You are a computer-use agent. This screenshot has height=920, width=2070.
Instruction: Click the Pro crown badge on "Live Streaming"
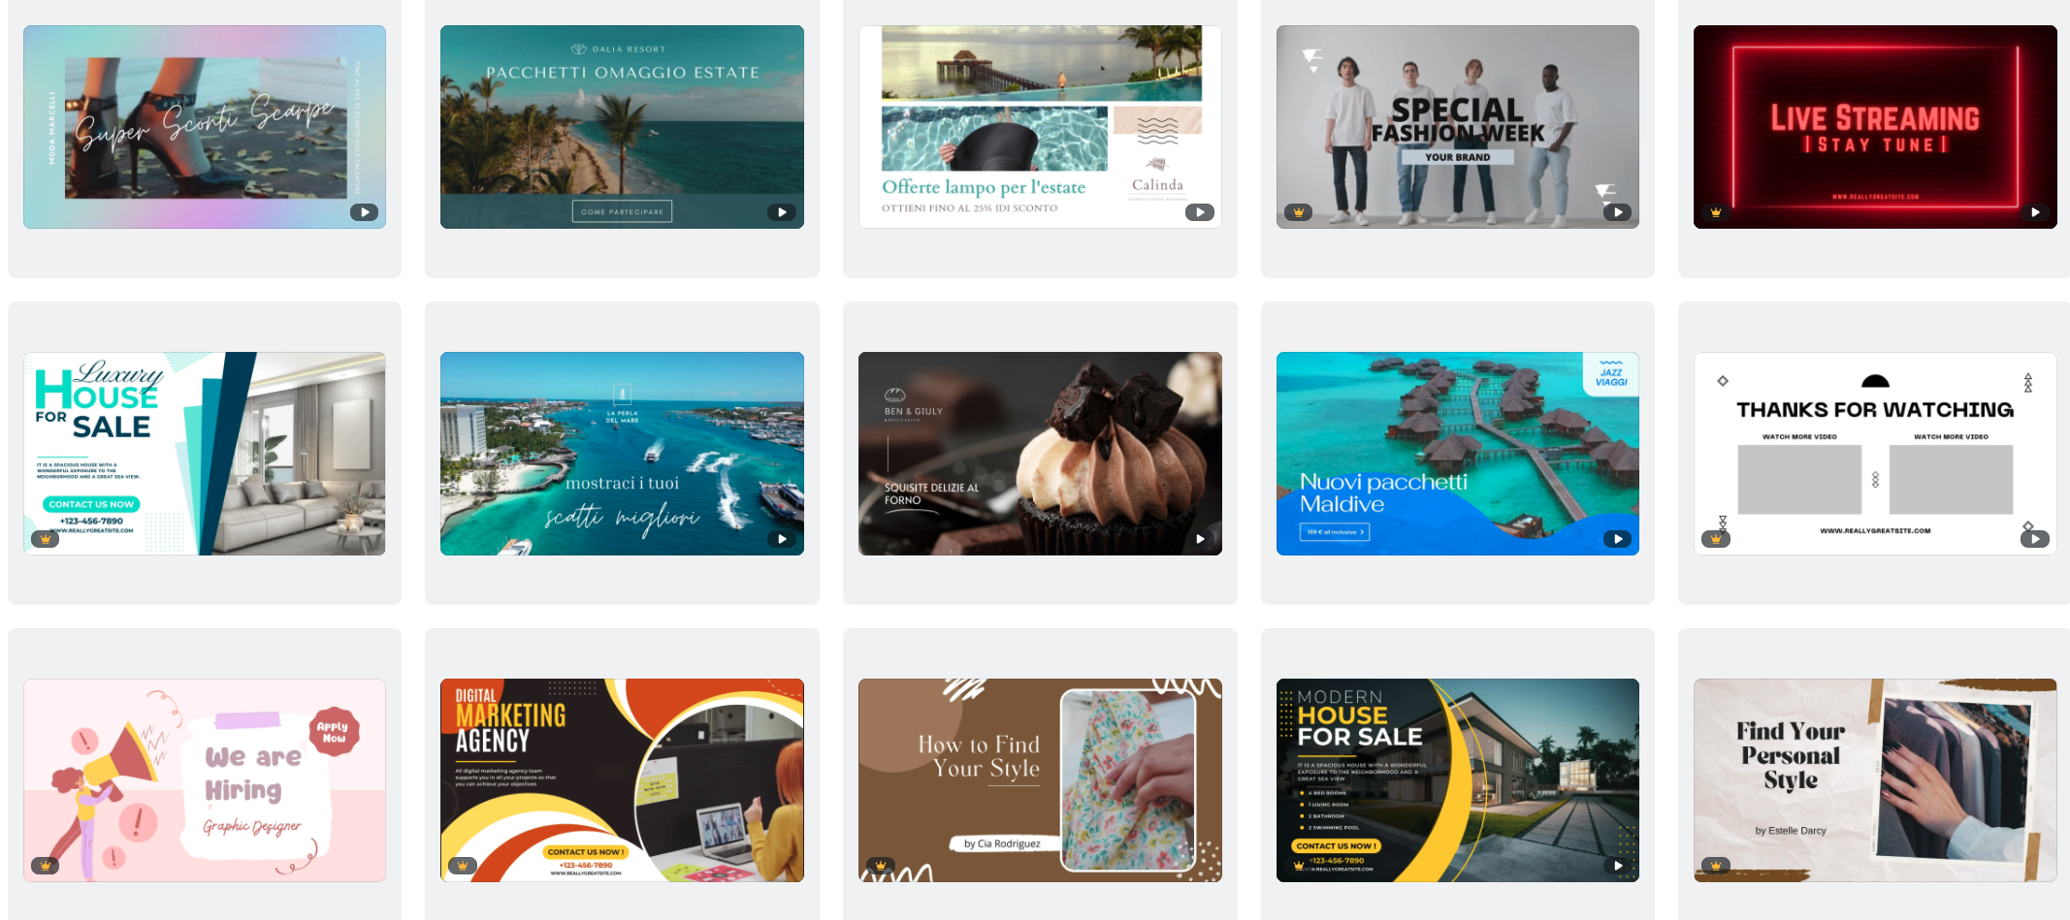point(1717,211)
